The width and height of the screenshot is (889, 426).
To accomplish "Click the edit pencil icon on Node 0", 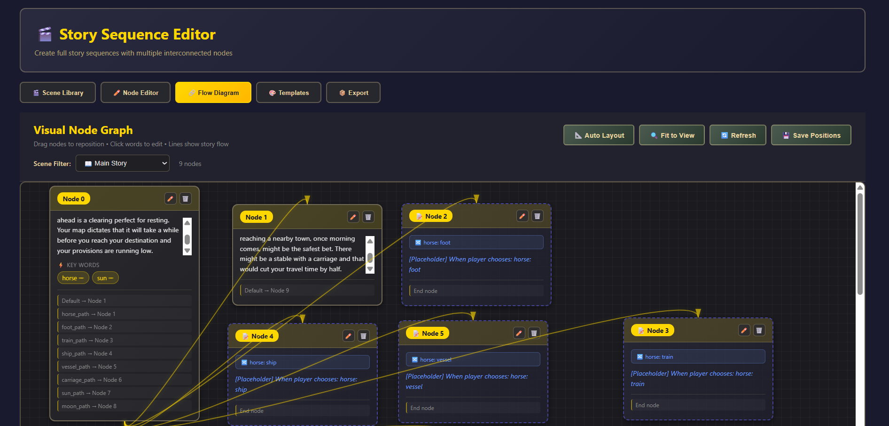I will (170, 199).
